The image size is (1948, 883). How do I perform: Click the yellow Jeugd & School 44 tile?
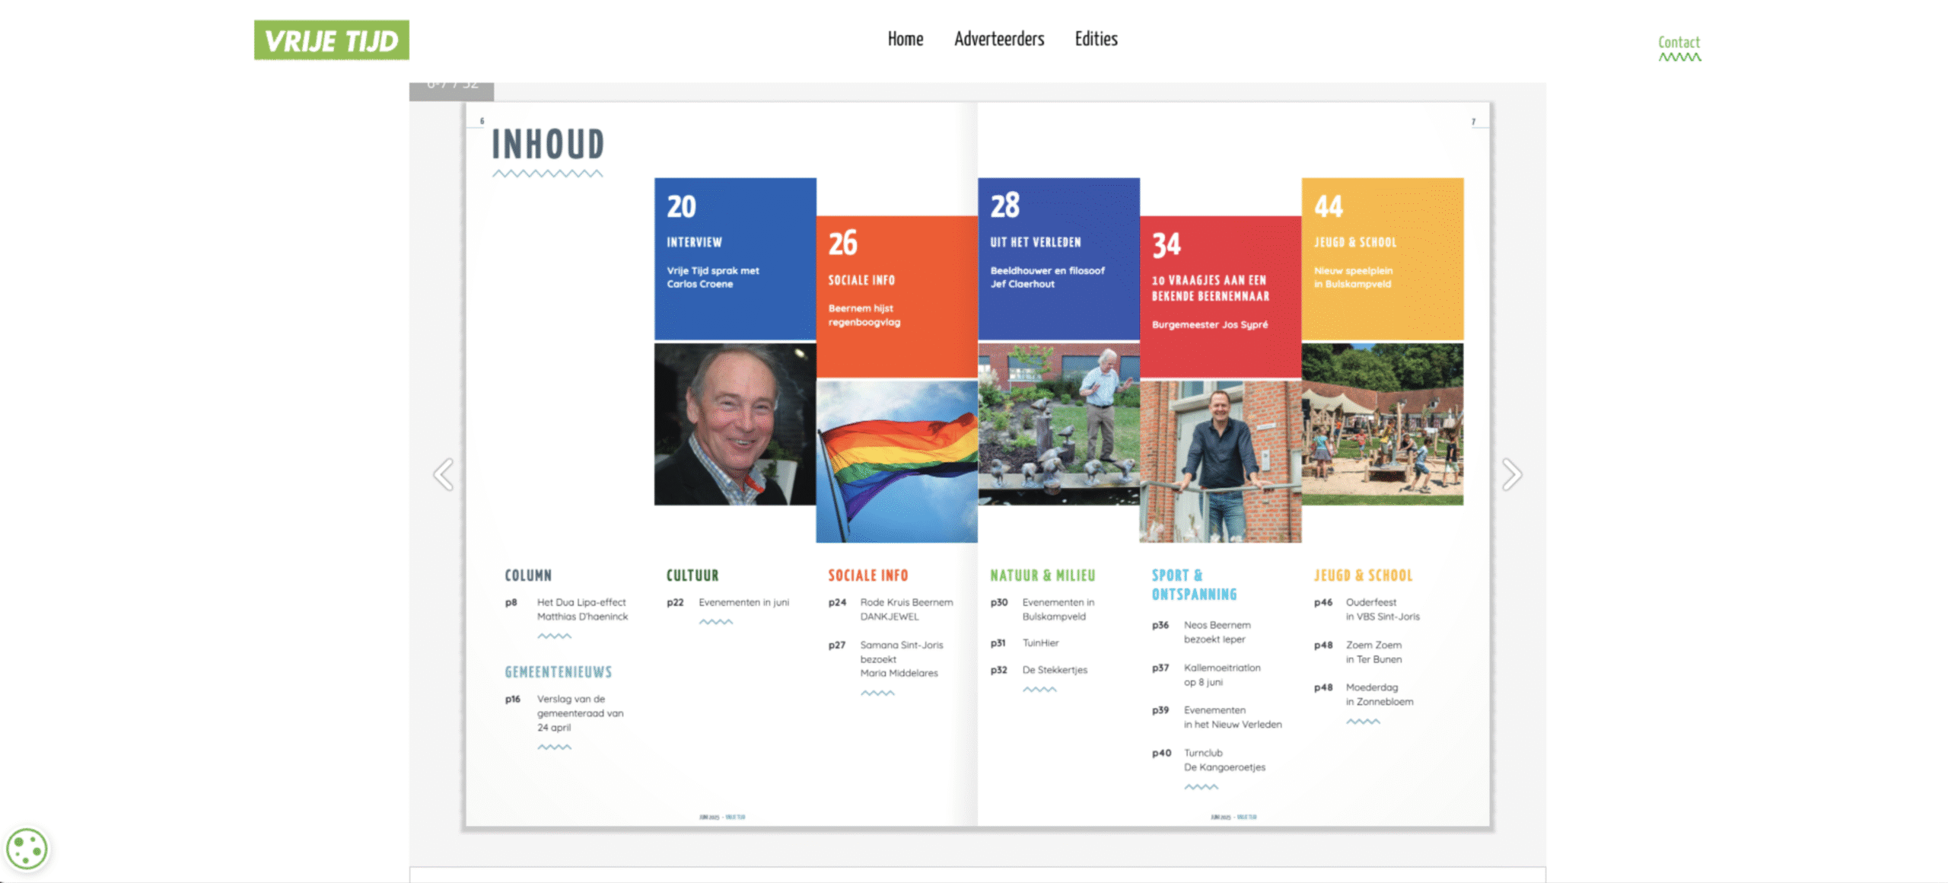1381,259
